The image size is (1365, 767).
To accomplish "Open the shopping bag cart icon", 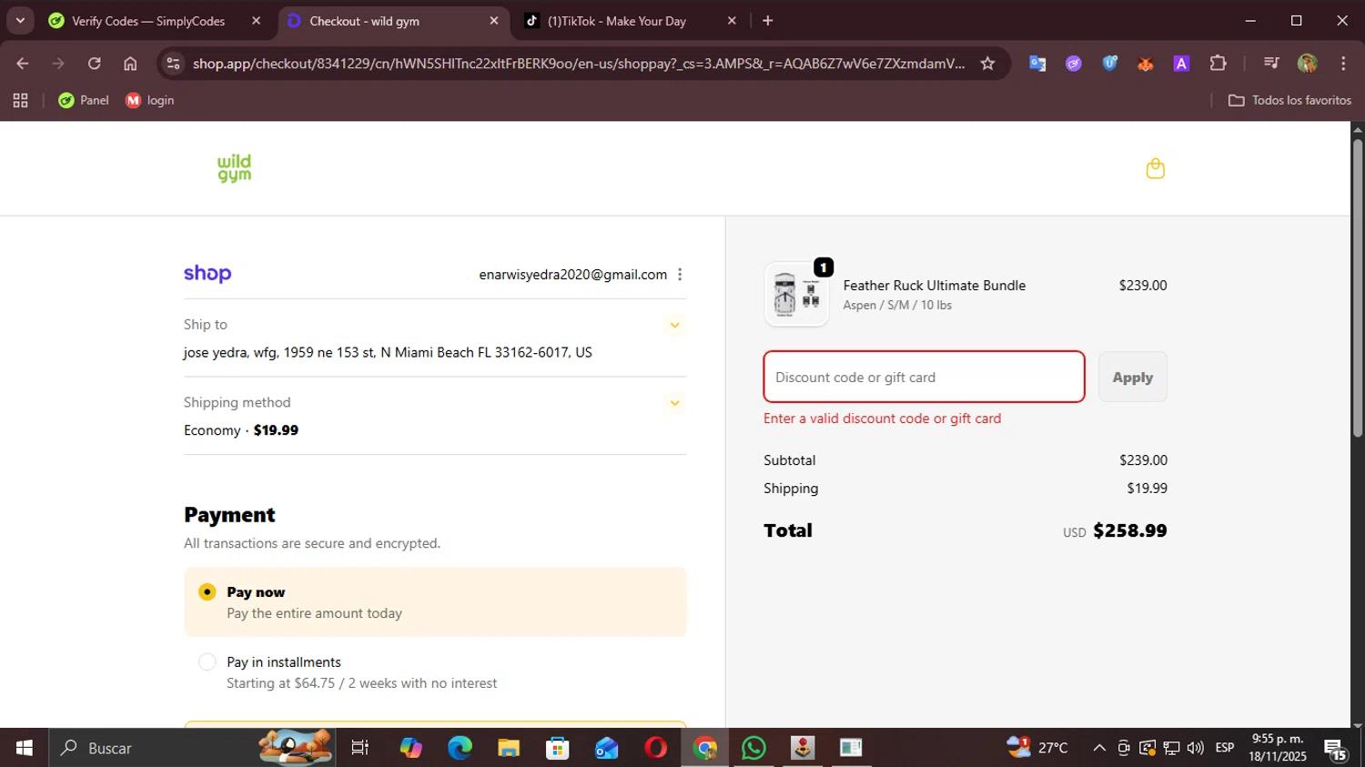I will pyautogui.click(x=1155, y=168).
